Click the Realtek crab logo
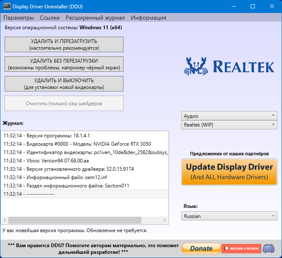 click(196, 66)
